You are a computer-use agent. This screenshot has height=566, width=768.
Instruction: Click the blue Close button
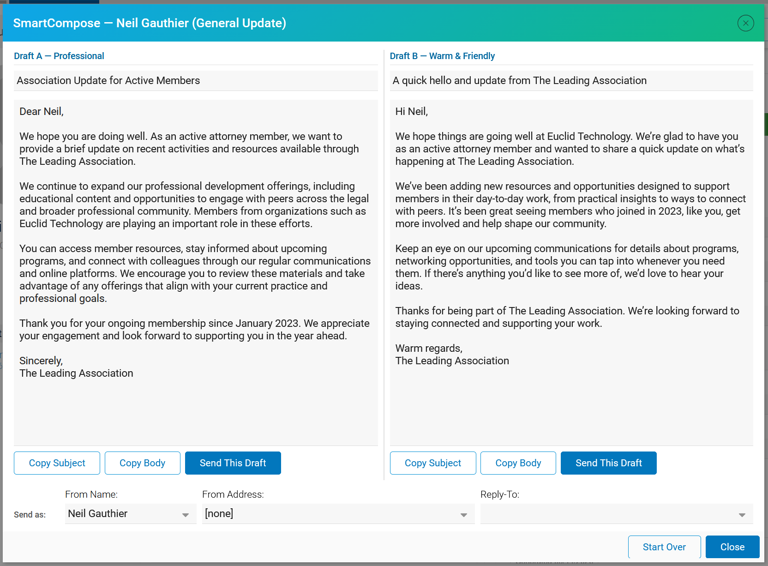pyautogui.click(x=732, y=547)
